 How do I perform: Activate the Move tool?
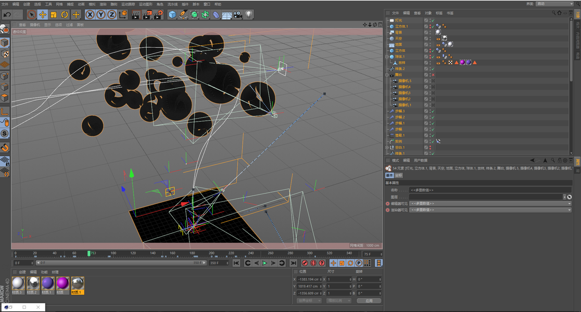(x=43, y=15)
